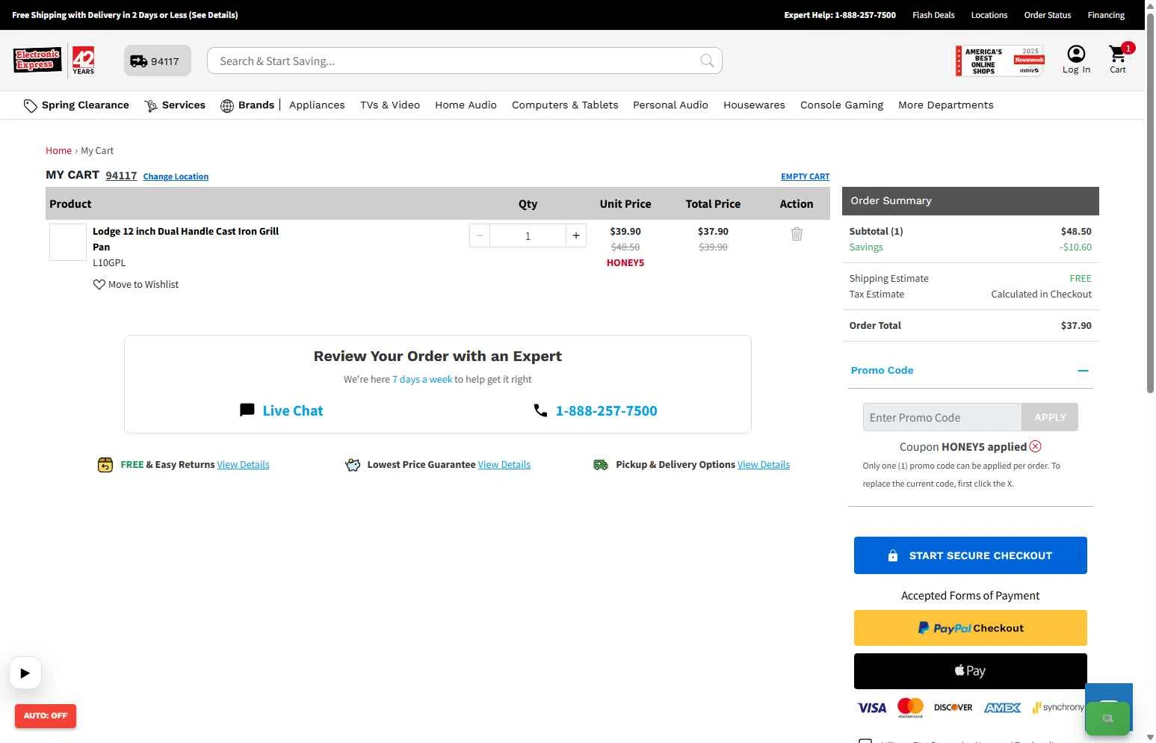
Task: Click the heart Move to Wishlist icon
Action: (99, 285)
